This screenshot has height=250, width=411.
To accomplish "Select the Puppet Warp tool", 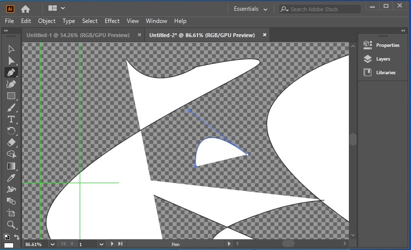I will click(x=11, y=189).
